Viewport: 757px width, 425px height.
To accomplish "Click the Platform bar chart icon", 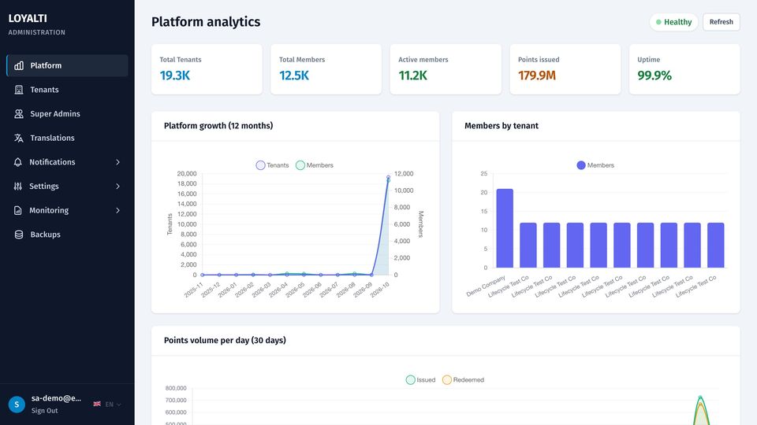I will (19, 65).
